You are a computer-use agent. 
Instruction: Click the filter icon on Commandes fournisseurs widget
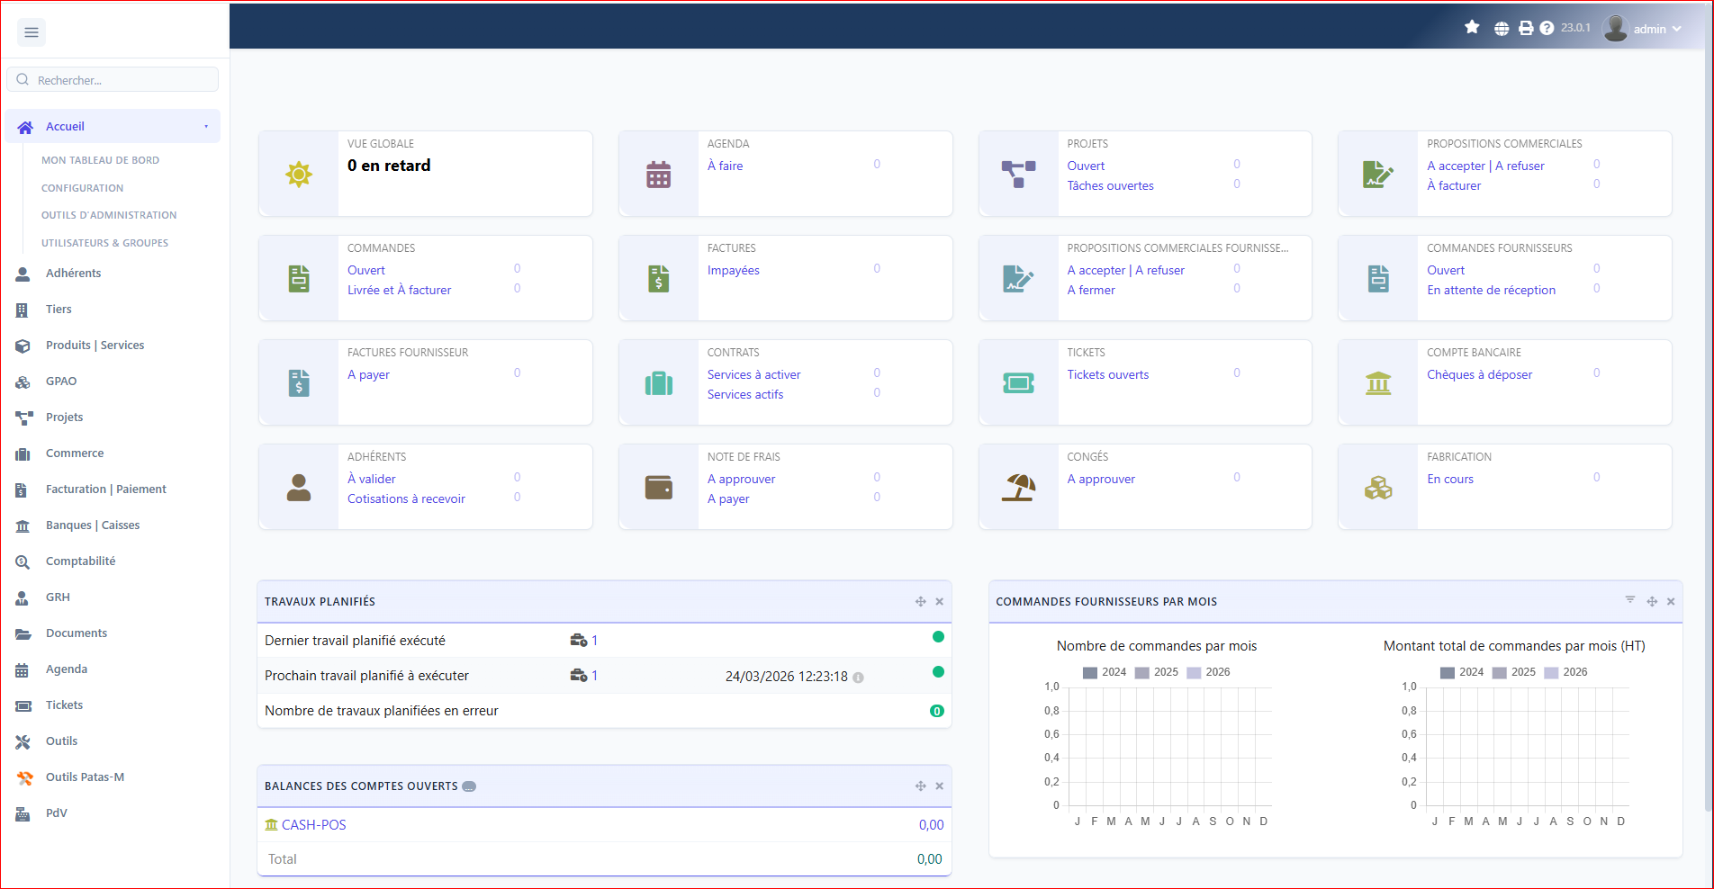[x=1629, y=600]
